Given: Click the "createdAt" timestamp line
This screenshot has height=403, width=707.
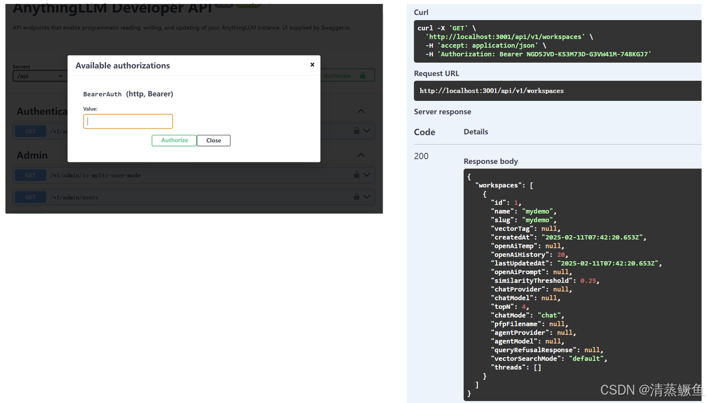Looking at the screenshot, I should [568, 237].
